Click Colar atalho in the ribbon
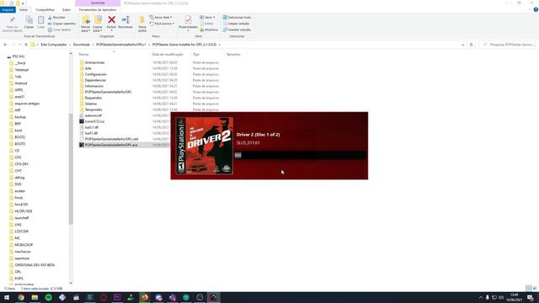 click(x=60, y=30)
